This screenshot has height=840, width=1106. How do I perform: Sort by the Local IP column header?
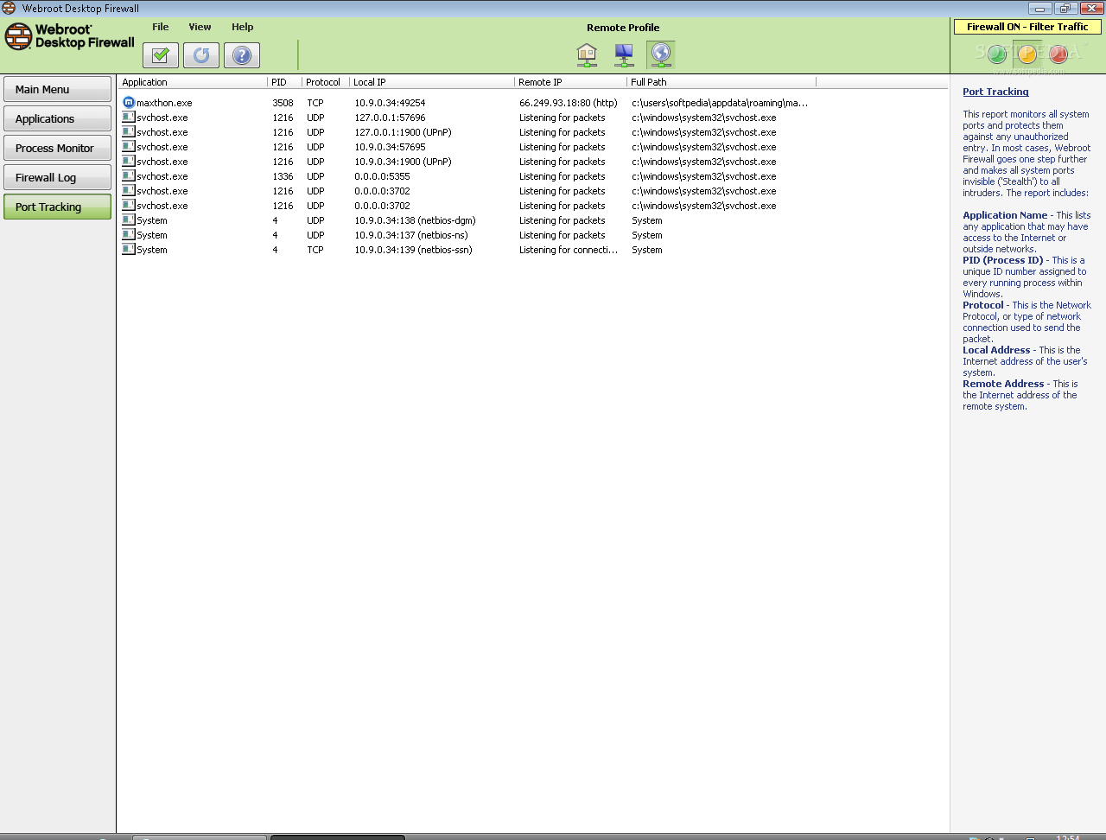[x=431, y=82]
